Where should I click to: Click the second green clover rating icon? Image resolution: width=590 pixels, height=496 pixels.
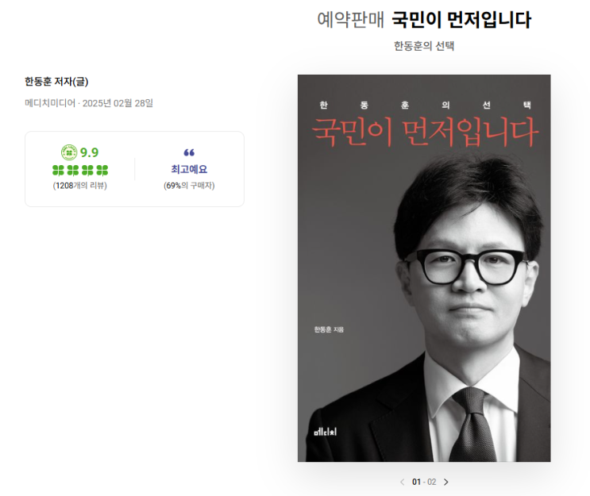[x=73, y=171]
